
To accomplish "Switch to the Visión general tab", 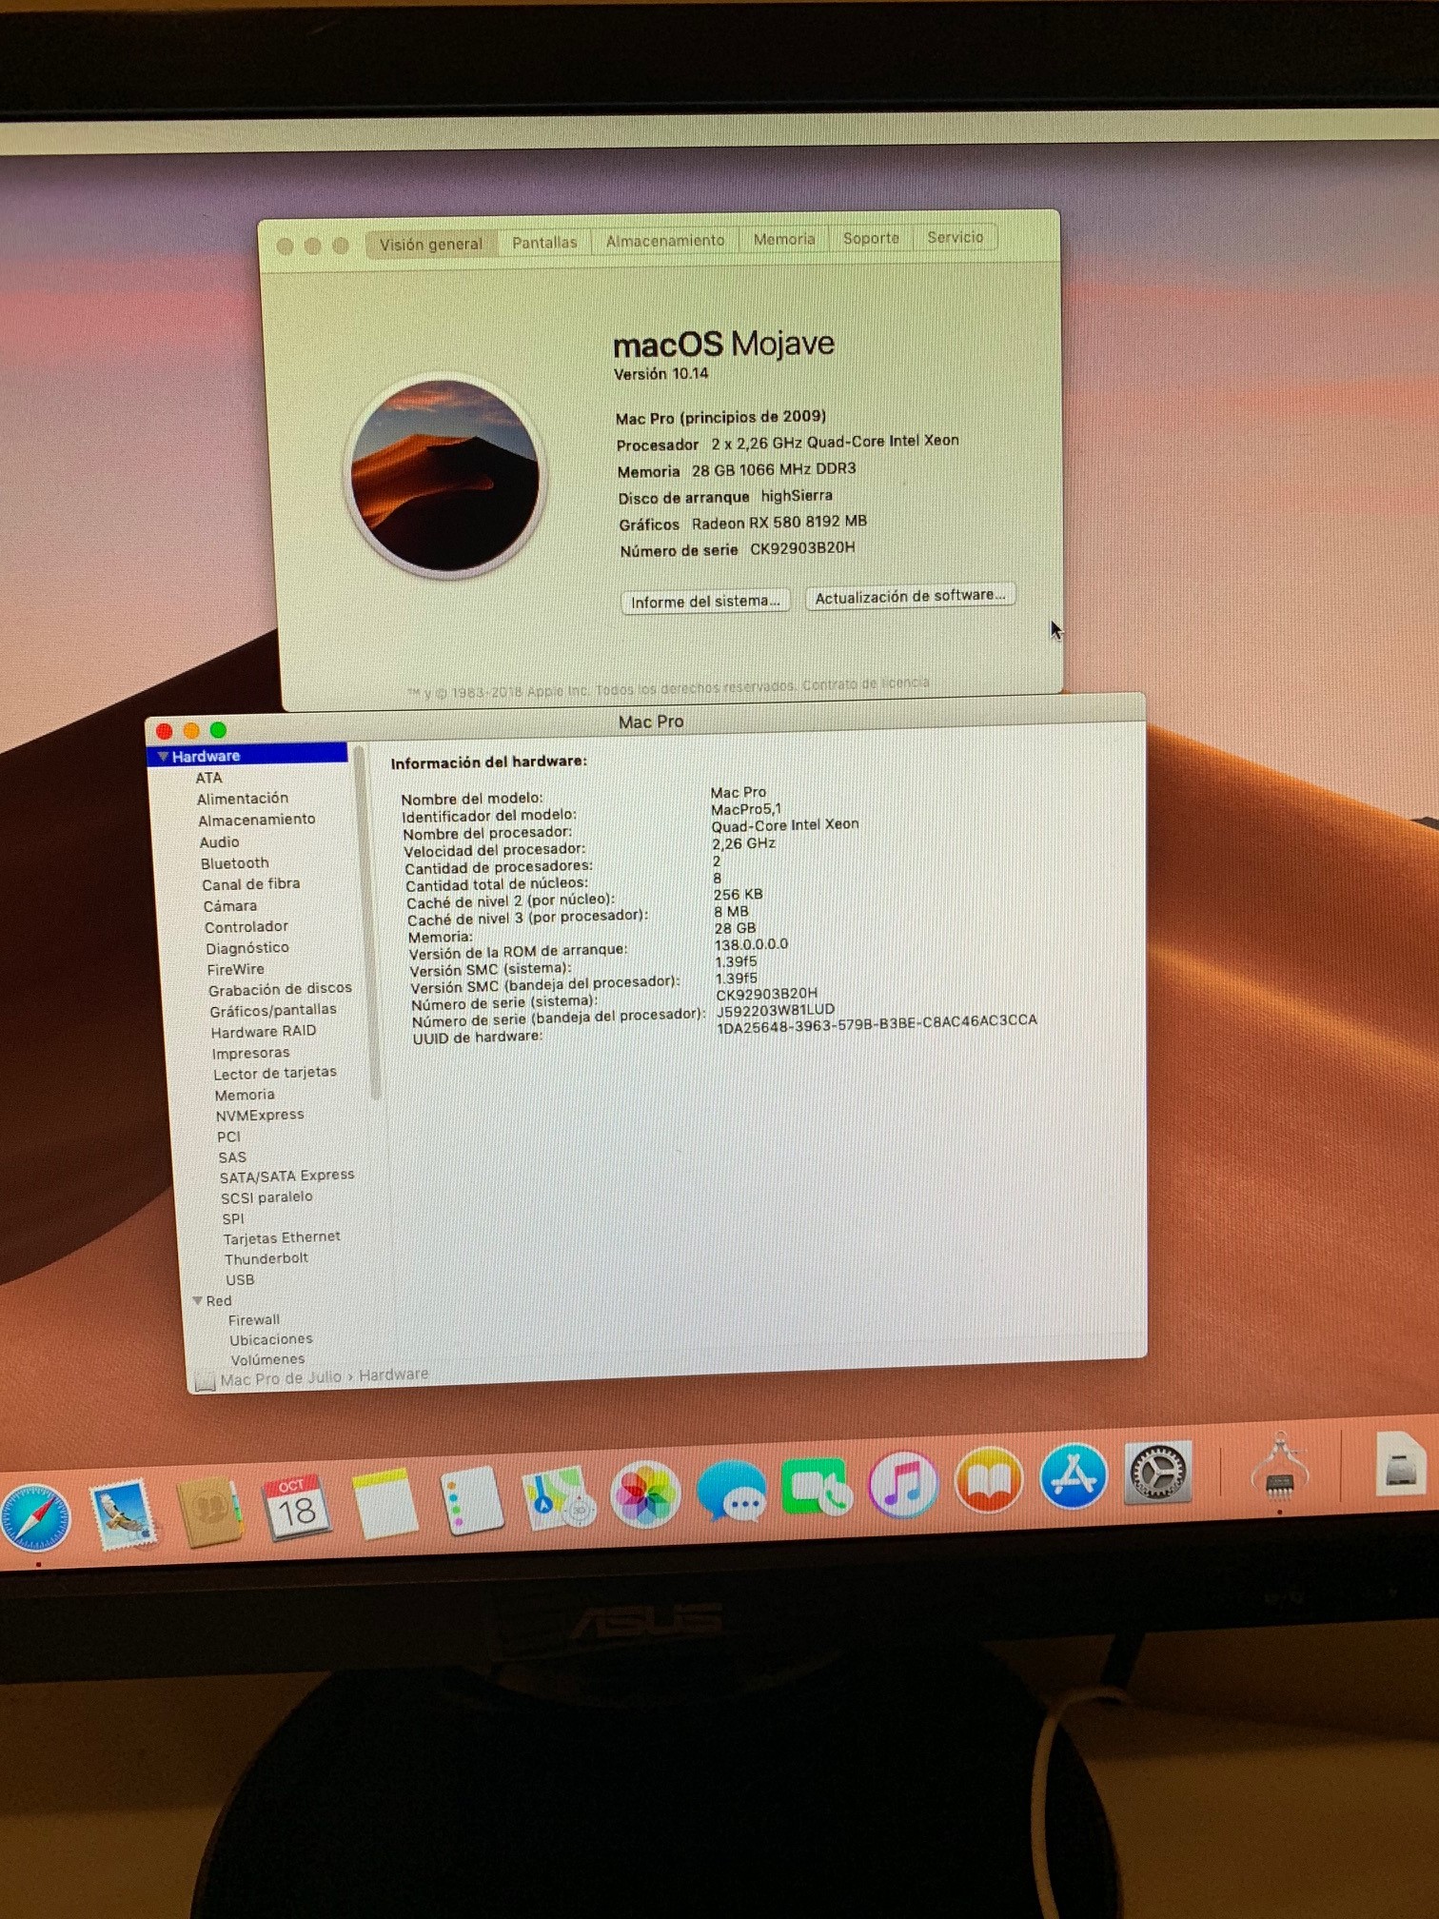I will click(431, 245).
